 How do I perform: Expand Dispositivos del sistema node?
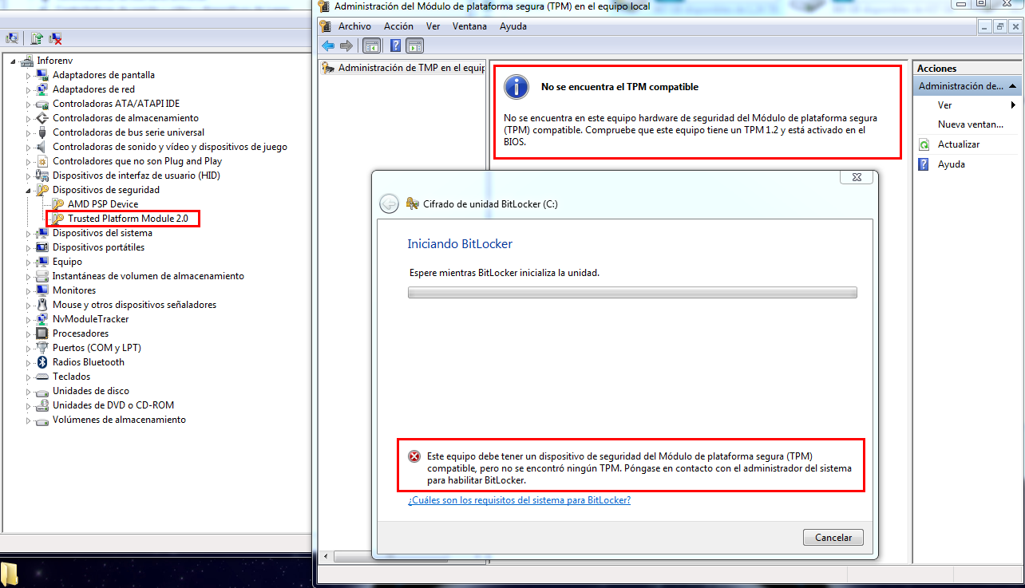click(x=29, y=233)
